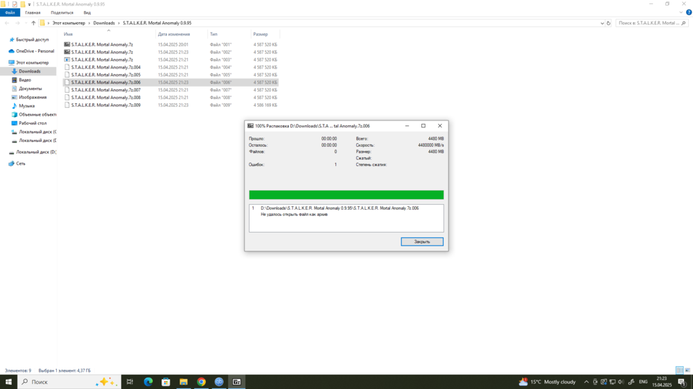The image size is (693, 389).
Task: Refresh the Explorer folder view
Action: [x=608, y=23]
